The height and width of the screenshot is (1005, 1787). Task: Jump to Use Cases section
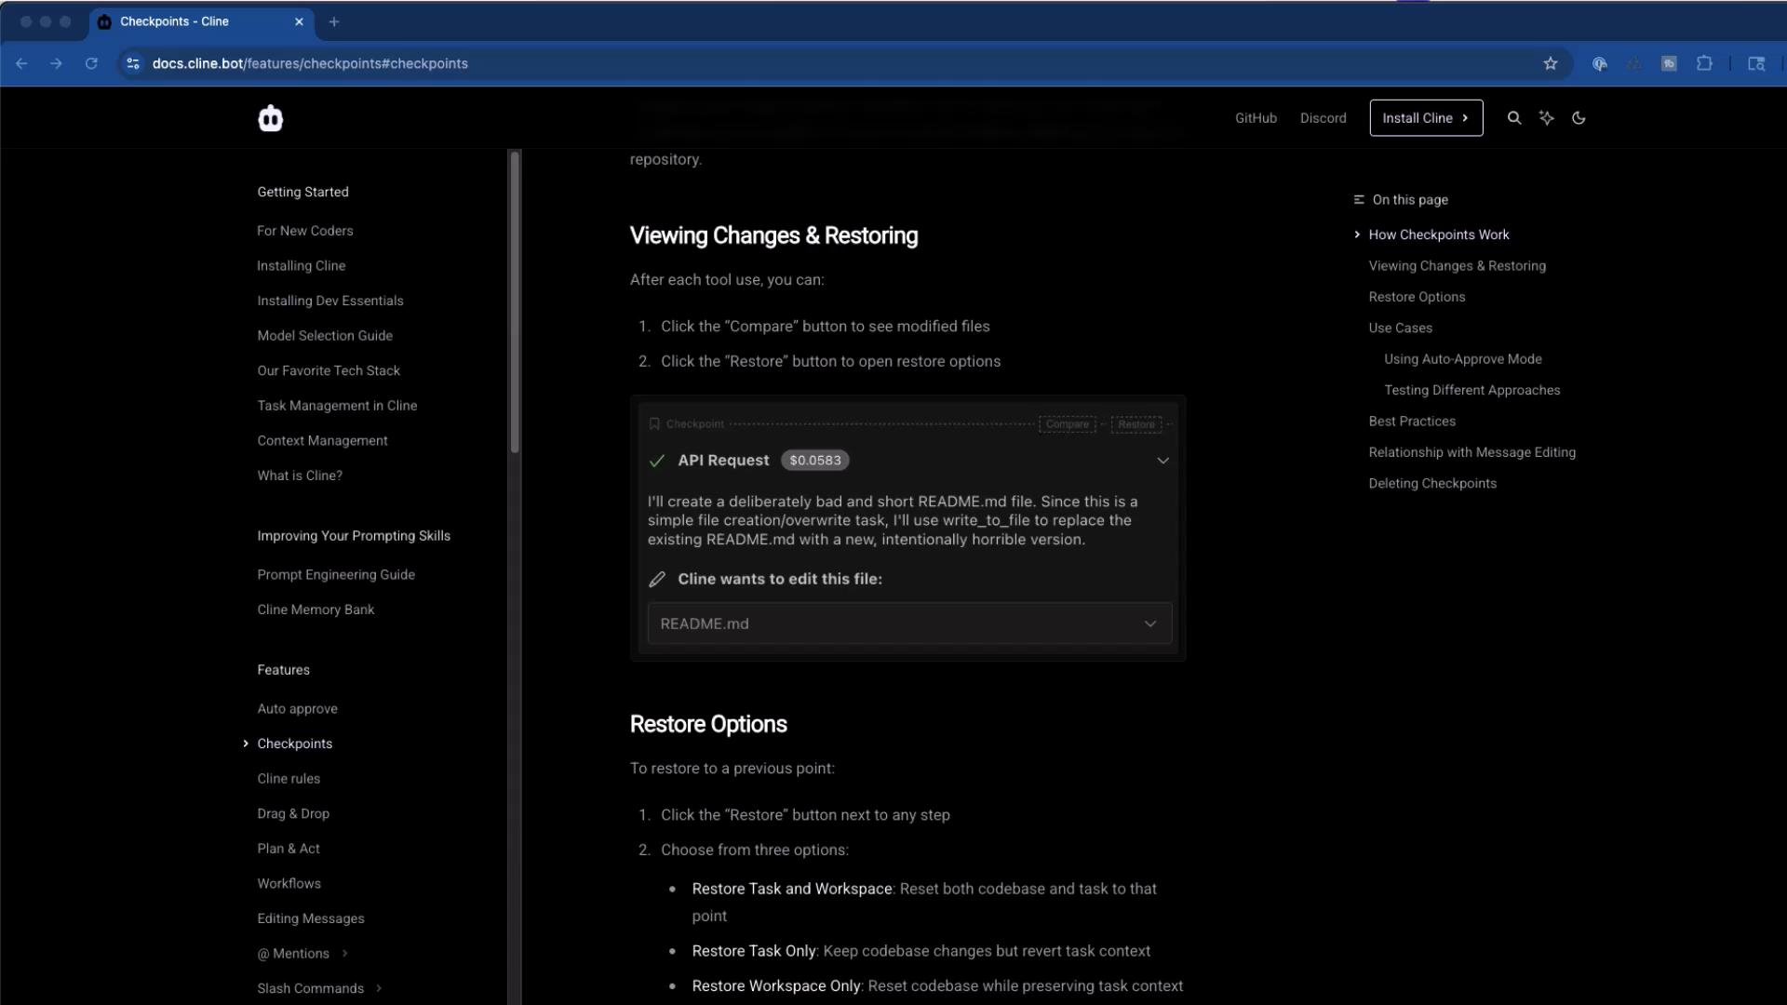click(1400, 328)
